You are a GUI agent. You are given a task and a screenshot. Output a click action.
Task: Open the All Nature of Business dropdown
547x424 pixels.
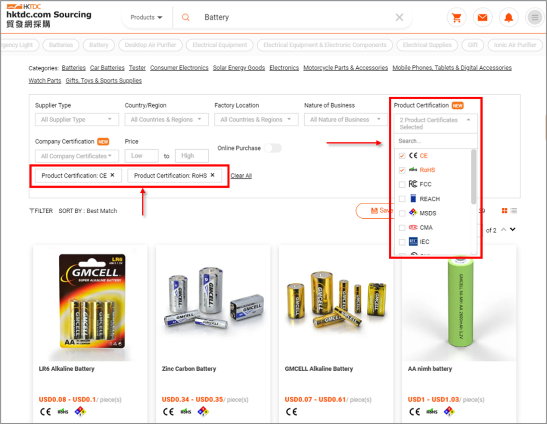[346, 120]
